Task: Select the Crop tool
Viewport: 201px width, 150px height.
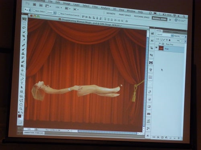Action: 24,36
